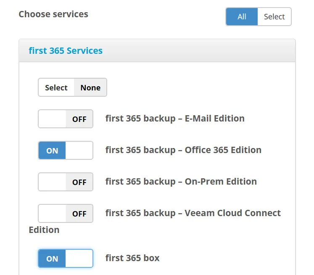Image resolution: width=314 pixels, height=275 pixels.
Task: Enable Veeam Cloud Connect Edition toggle
Action: pos(66,213)
